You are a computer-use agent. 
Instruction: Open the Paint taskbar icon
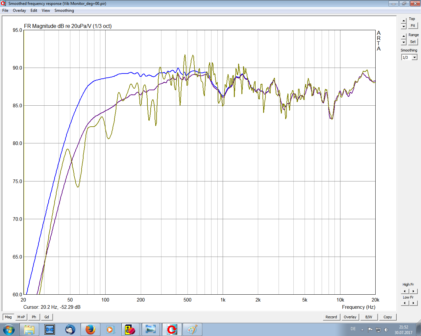coord(192,329)
